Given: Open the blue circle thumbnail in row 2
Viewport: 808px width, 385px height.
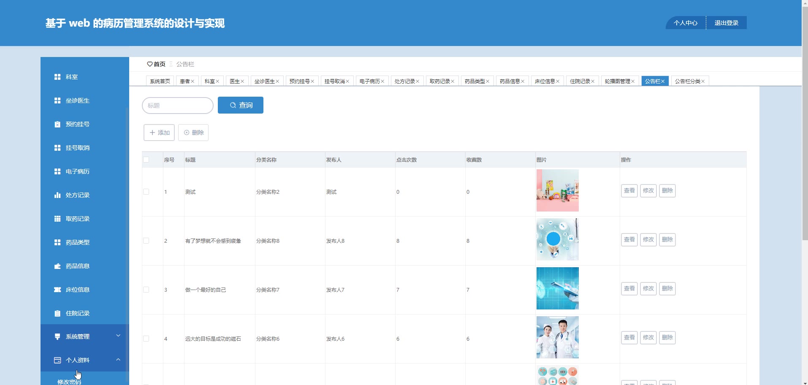Looking at the screenshot, I should pyautogui.click(x=558, y=239).
